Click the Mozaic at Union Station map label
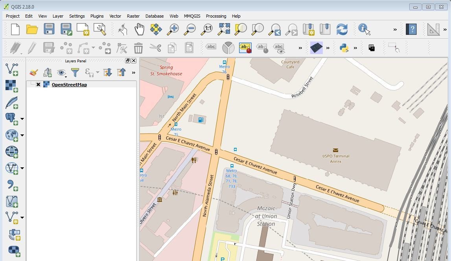This screenshot has width=451, height=261. [266, 216]
